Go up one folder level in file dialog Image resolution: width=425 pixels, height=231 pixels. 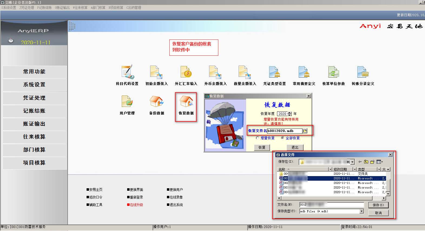(366, 162)
